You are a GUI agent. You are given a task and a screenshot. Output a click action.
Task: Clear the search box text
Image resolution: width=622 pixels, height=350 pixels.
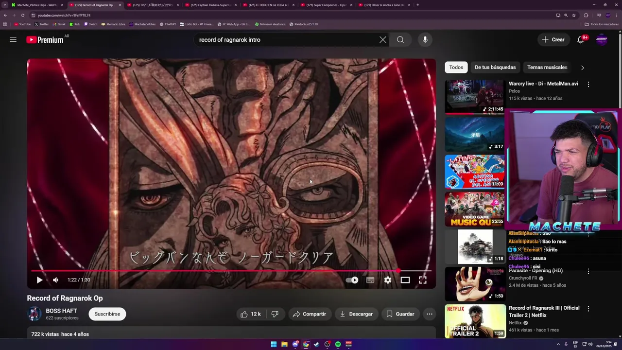tap(383, 40)
